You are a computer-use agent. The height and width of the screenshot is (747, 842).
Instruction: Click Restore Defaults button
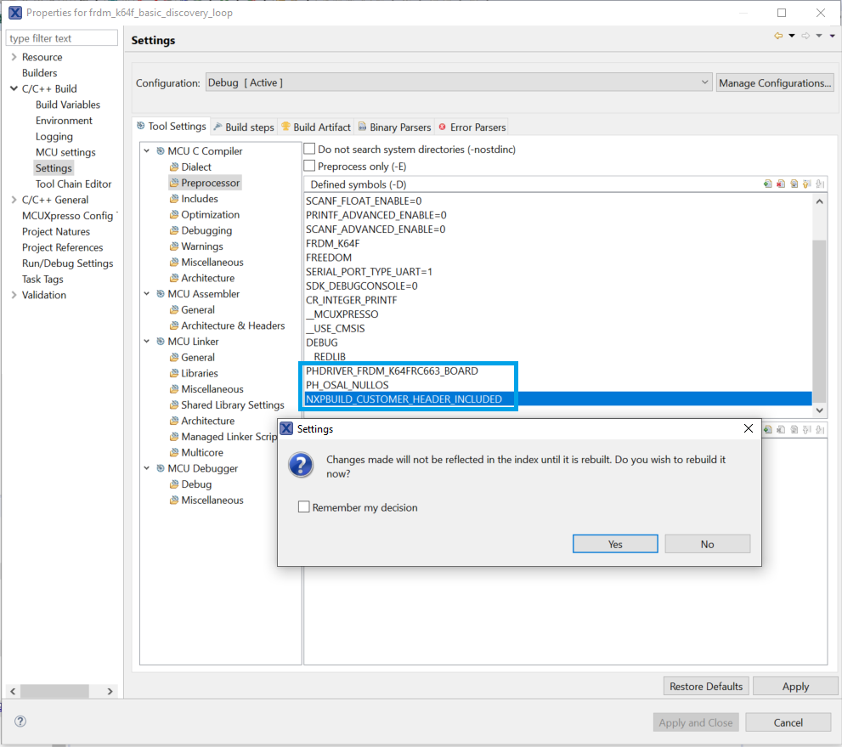[x=706, y=687]
